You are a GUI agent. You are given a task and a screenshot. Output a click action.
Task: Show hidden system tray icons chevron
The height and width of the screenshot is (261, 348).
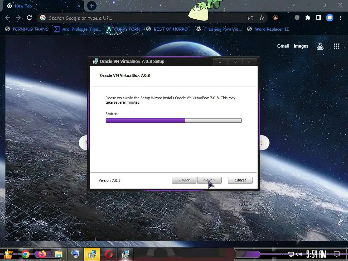pos(282,254)
